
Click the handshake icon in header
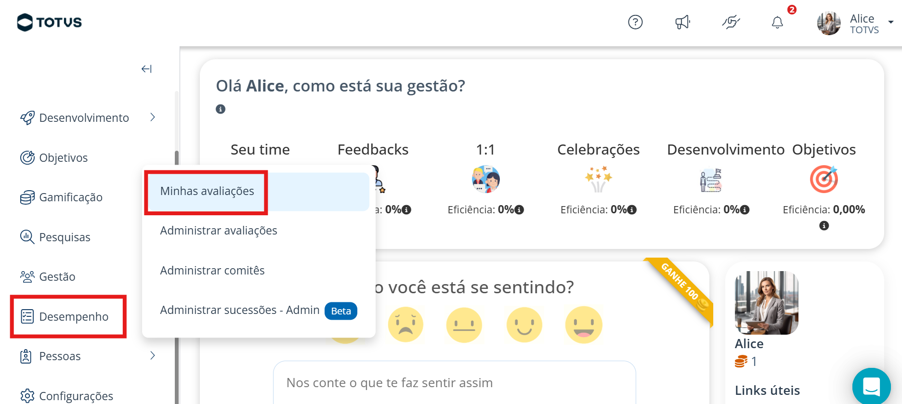coord(731,22)
